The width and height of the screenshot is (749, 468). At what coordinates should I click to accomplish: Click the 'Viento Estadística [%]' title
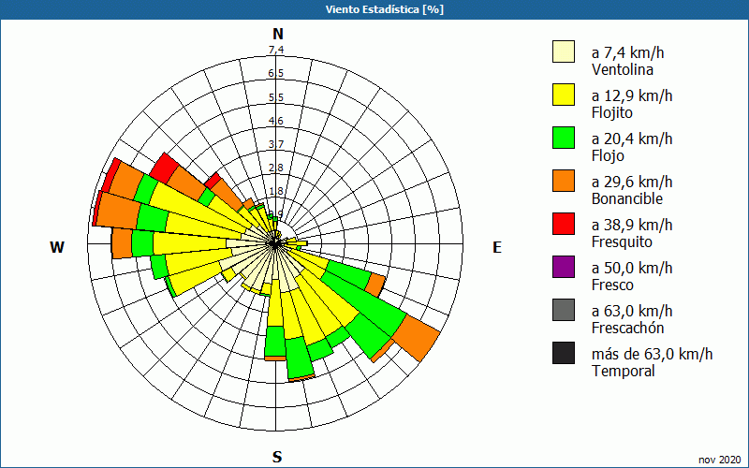[385, 9]
